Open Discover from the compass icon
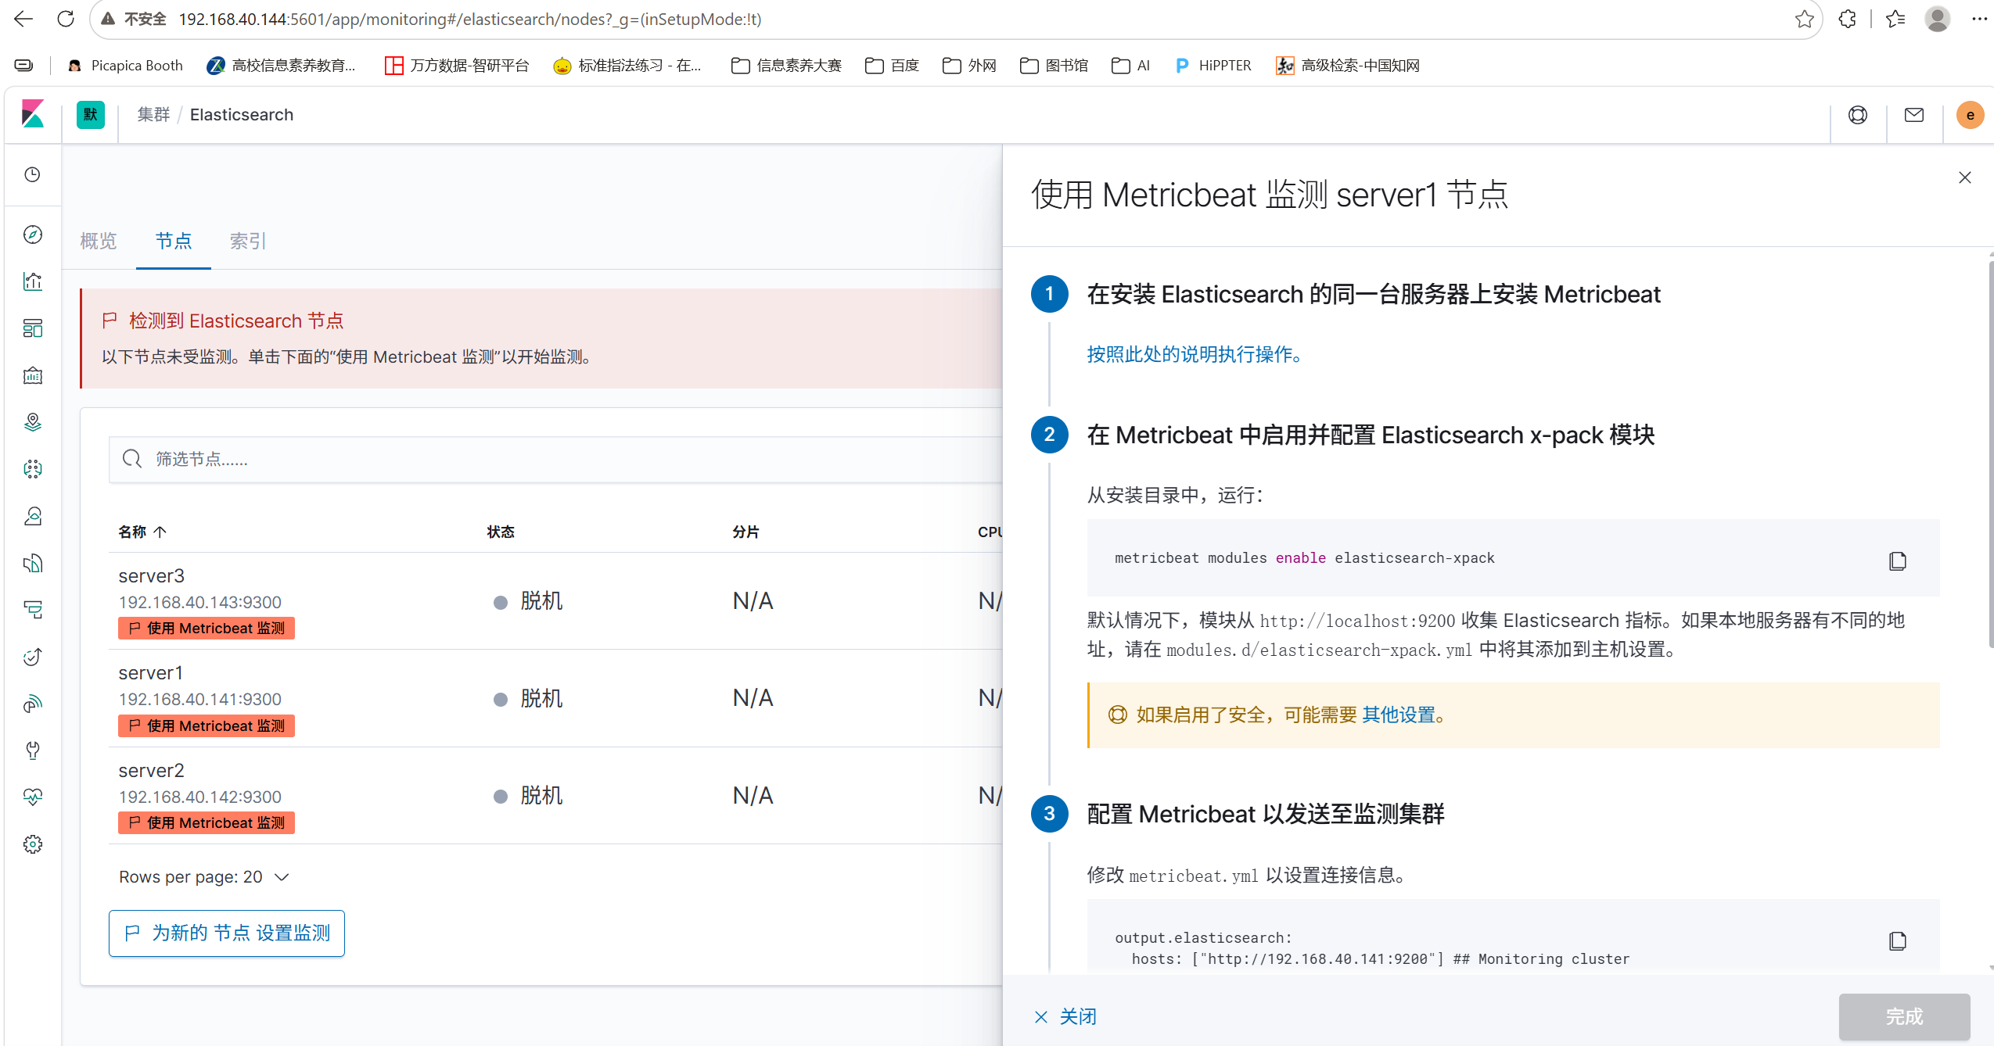Viewport: 1994px width, 1046px height. click(x=32, y=235)
